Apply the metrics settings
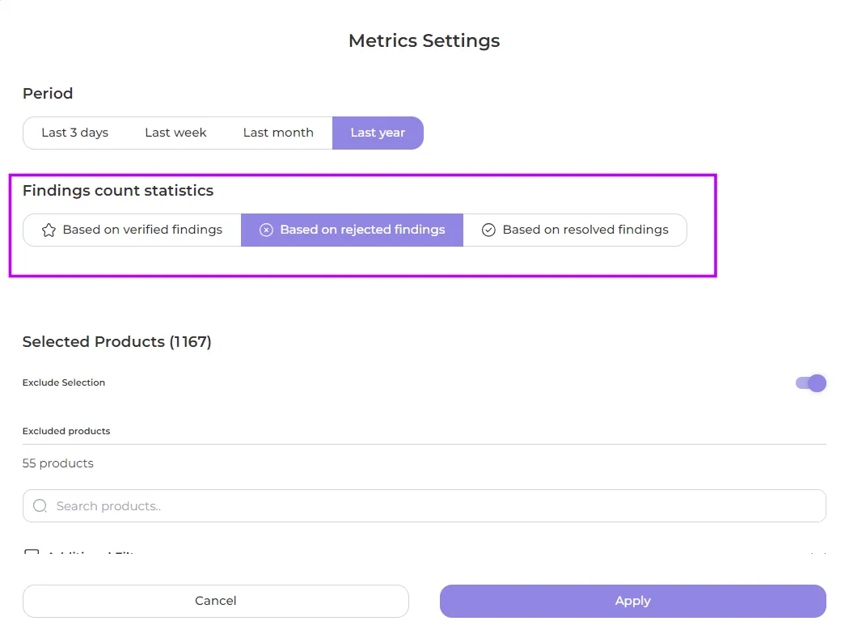Viewport: 845px width, 638px height. (632, 601)
